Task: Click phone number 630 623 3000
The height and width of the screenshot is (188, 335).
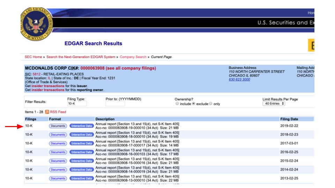Action: click(239, 79)
